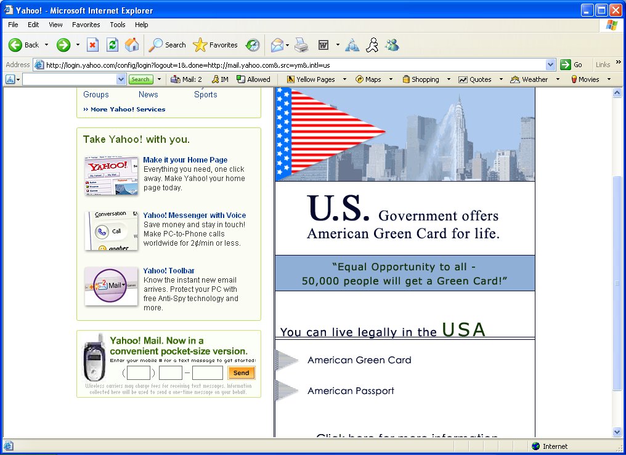
Task: Expand the Back button history dropdown
Action: click(x=46, y=45)
